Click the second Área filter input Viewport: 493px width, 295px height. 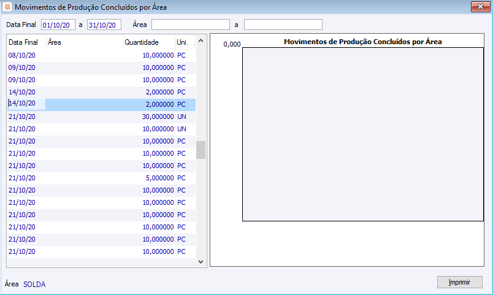point(283,25)
